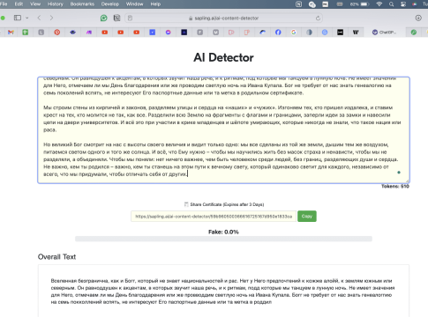Open the Help menu
The height and width of the screenshot is (317, 428).
click(155, 4)
